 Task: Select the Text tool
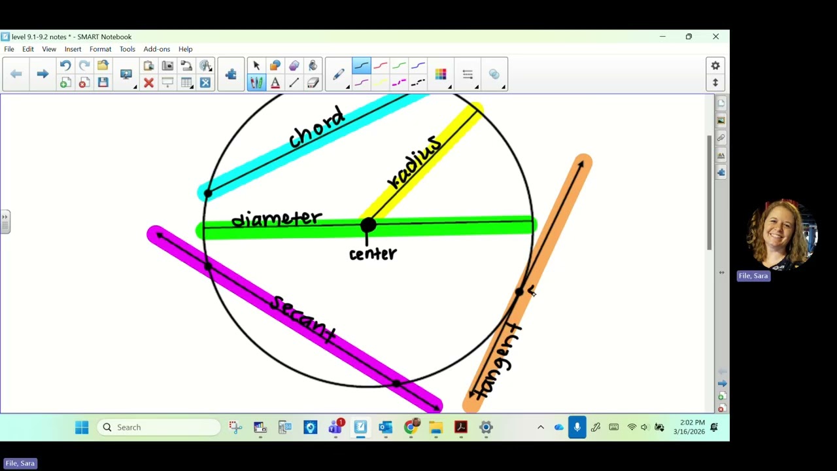click(275, 82)
